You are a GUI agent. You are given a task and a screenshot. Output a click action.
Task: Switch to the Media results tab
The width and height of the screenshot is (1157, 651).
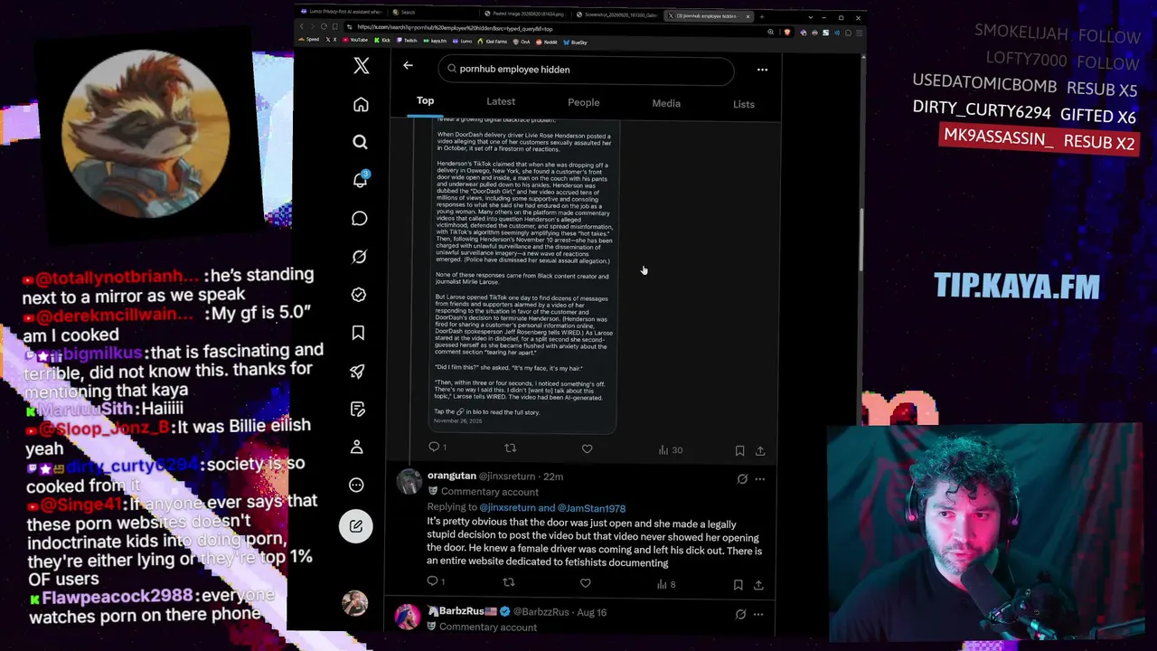pyautogui.click(x=666, y=104)
